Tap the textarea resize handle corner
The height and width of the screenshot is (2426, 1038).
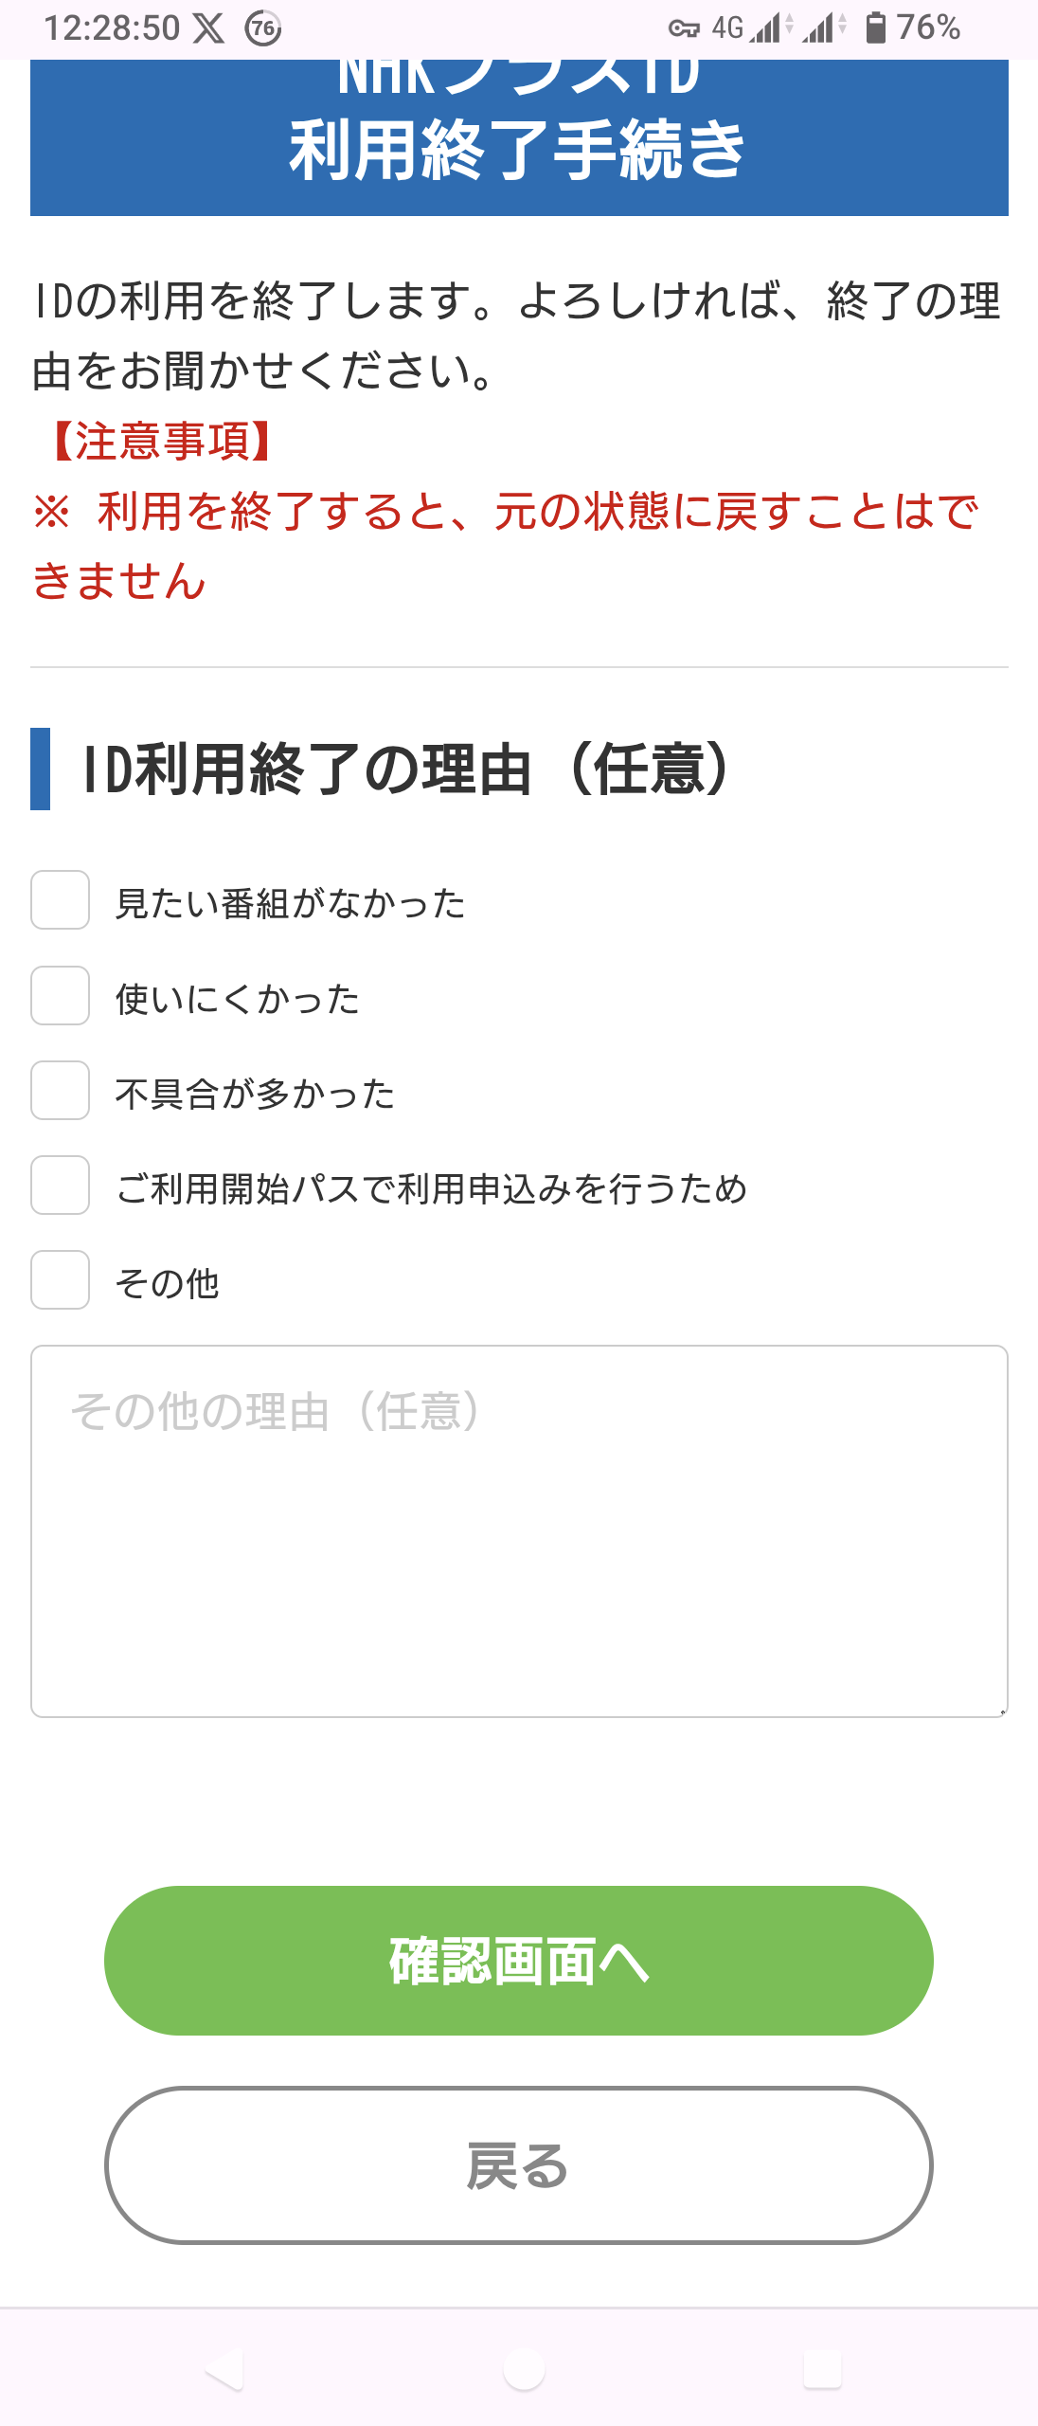pos(1002,1711)
